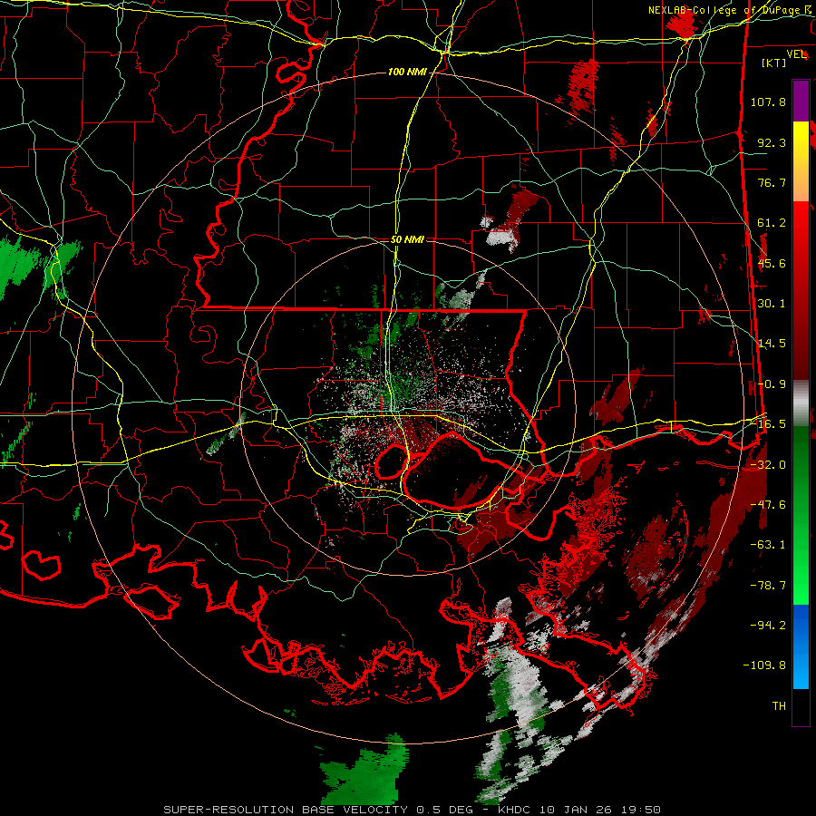816x816 pixels.
Task: Select the 14.5 velocity scale value
Action: pos(772,344)
